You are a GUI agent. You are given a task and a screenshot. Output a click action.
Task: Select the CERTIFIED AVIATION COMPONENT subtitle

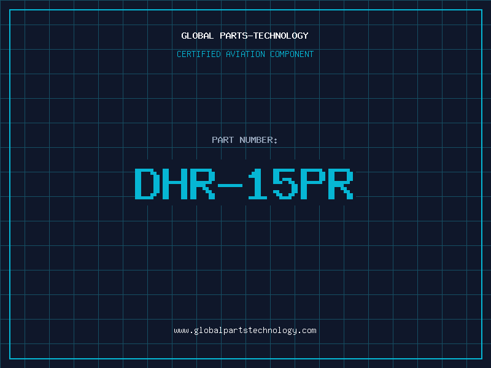coord(245,54)
